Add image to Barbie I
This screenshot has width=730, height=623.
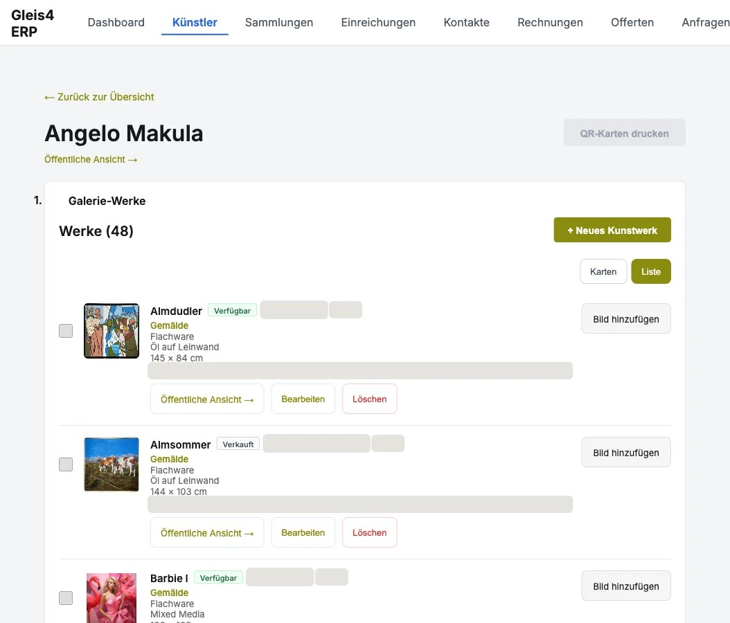(626, 586)
